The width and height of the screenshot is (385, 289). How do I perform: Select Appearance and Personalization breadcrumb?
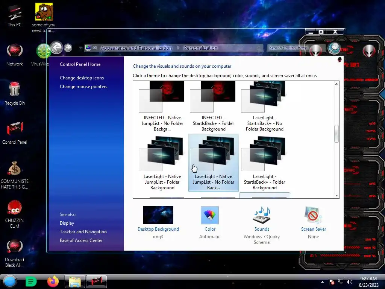coord(136,48)
